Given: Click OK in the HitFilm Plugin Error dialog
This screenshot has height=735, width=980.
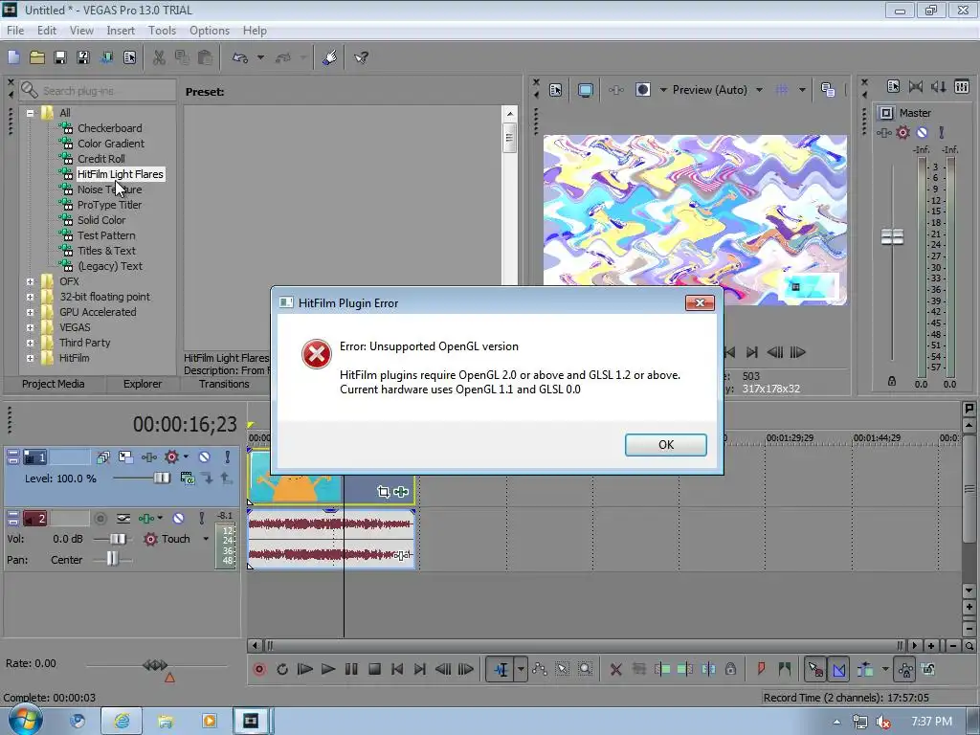Looking at the screenshot, I should pos(666,444).
